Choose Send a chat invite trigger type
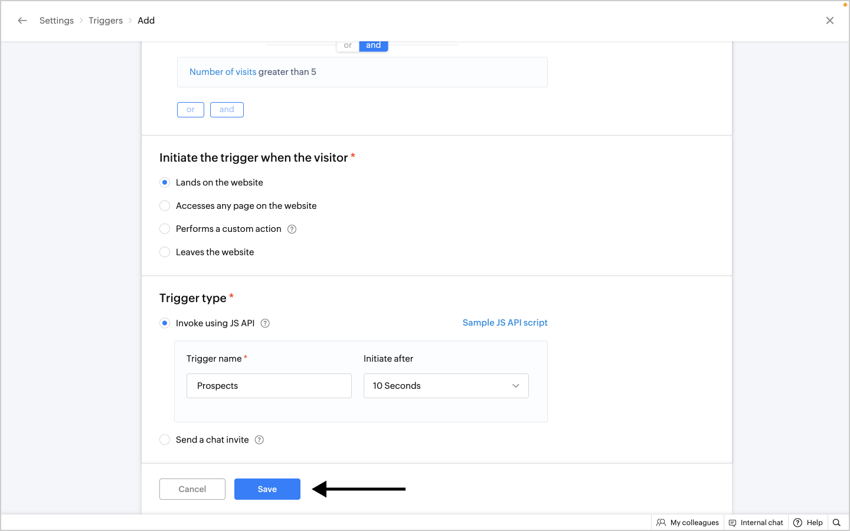The width and height of the screenshot is (850, 531). [x=165, y=440]
